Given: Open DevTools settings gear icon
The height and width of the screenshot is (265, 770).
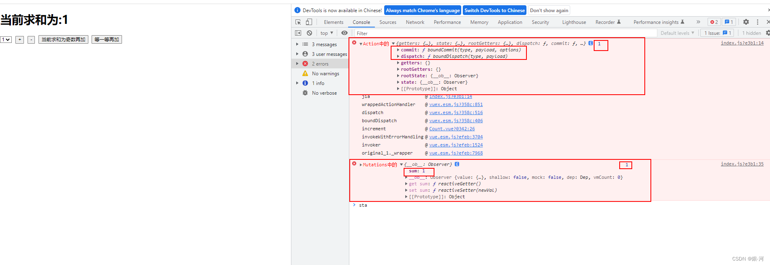Looking at the screenshot, I should coord(746,22).
